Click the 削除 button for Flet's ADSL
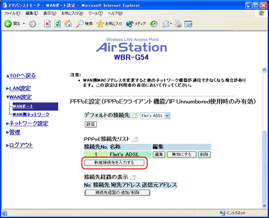269x218 pixels. pyautogui.click(x=204, y=155)
